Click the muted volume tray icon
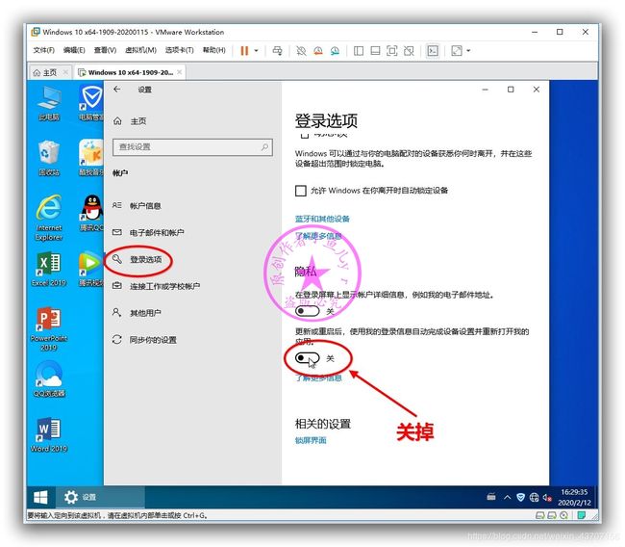The width and height of the screenshot is (625, 547). (x=547, y=498)
